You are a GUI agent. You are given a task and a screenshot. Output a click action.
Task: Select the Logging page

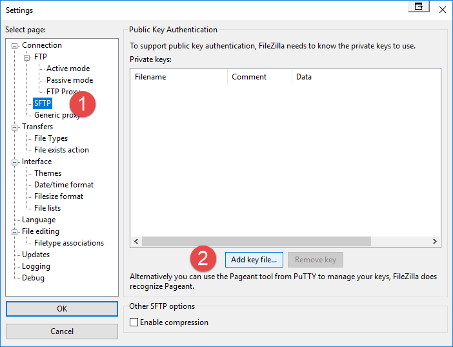pyautogui.click(x=36, y=266)
